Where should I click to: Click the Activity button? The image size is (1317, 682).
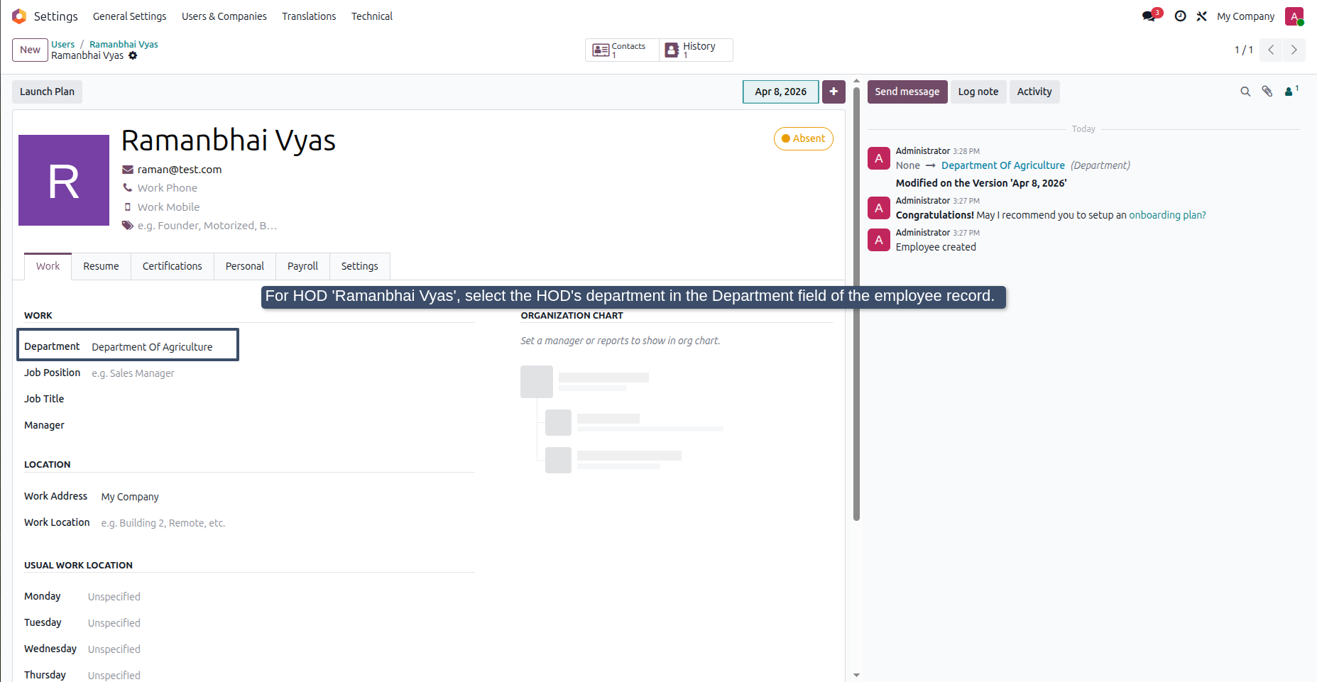[x=1034, y=92]
